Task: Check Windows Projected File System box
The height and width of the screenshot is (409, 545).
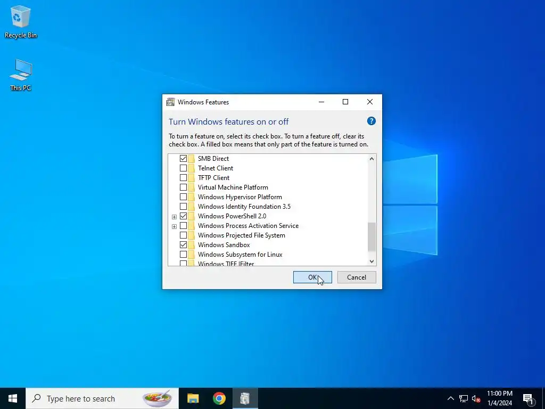Action: (x=183, y=235)
